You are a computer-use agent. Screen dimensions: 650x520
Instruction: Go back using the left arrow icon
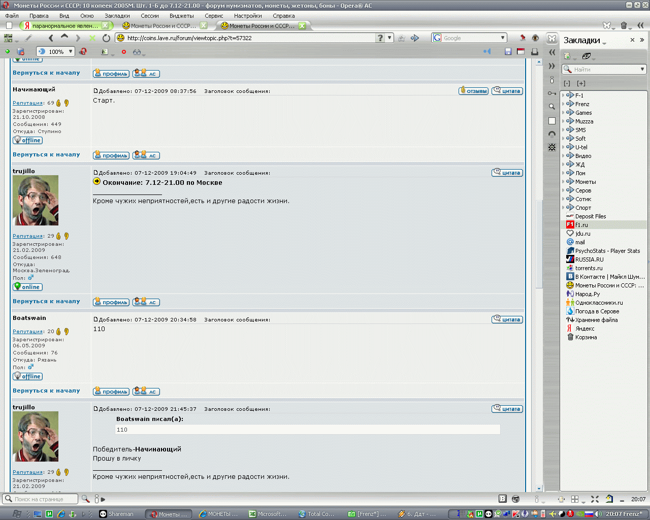point(51,38)
